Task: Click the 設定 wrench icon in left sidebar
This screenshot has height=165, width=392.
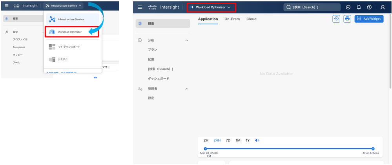Action: point(7,32)
